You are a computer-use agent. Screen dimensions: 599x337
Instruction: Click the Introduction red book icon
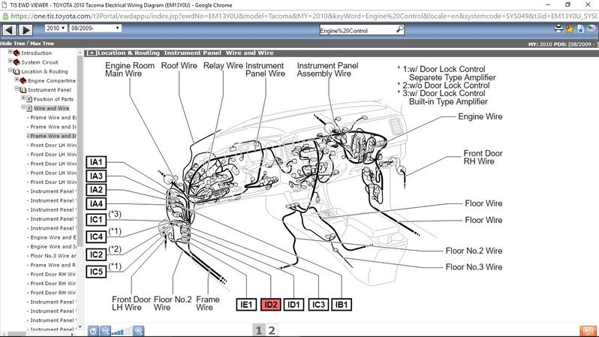17,53
